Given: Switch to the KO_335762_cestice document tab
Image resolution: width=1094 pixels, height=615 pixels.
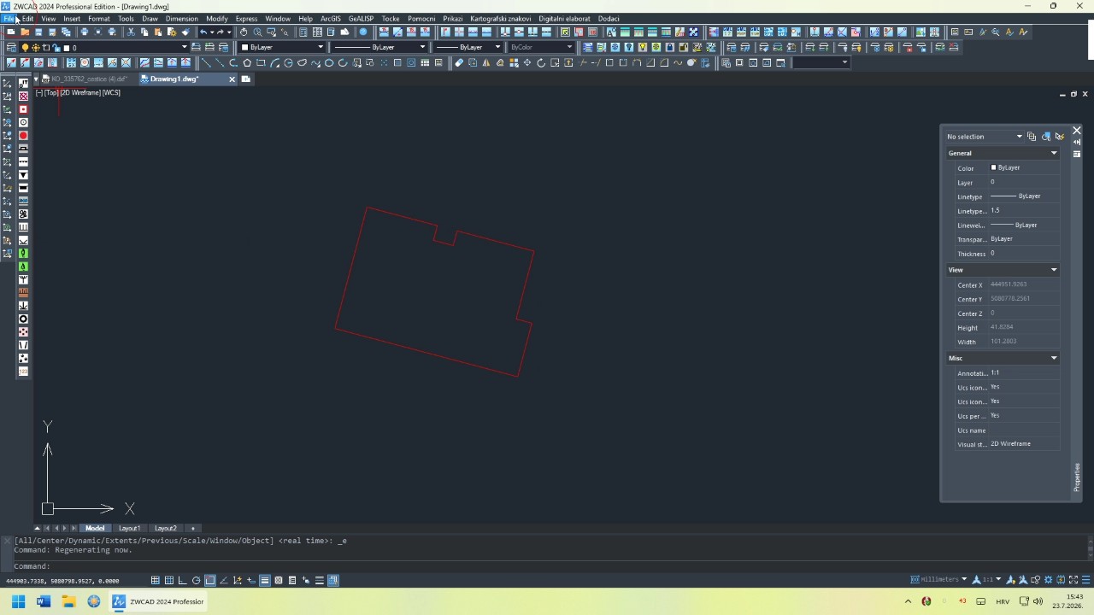Looking at the screenshot, I should [89, 79].
